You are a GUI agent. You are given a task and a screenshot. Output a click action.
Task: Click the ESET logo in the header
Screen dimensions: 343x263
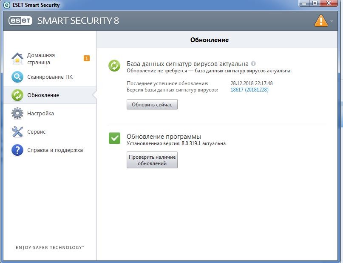tap(20, 20)
